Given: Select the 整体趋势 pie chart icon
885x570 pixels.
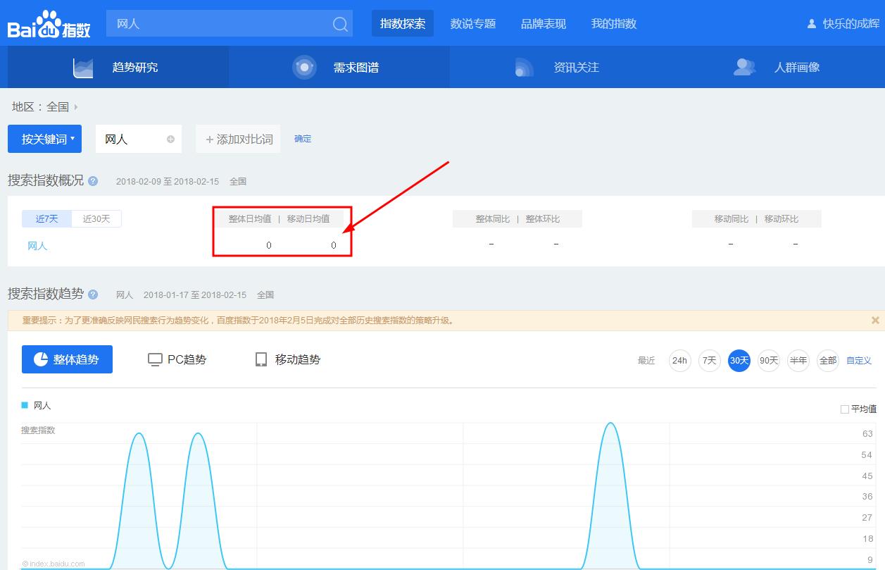Looking at the screenshot, I should (39, 359).
